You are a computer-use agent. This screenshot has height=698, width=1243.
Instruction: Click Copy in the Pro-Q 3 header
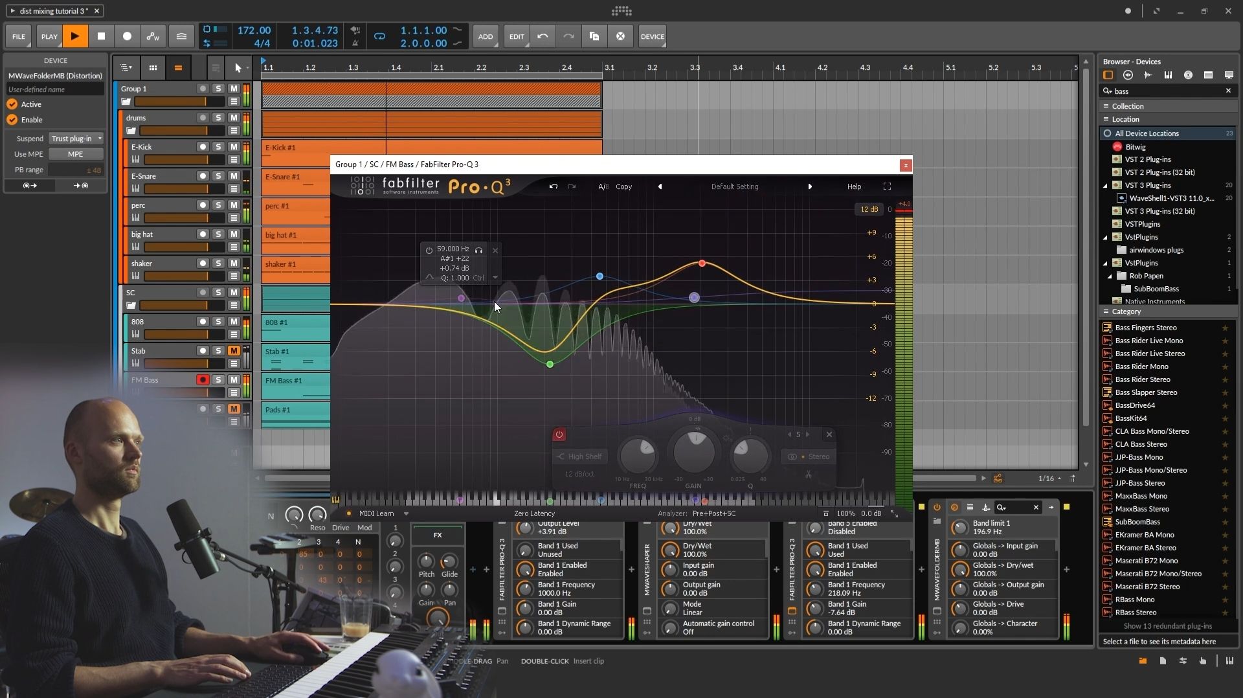pyautogui.click(x=623, y=186)
